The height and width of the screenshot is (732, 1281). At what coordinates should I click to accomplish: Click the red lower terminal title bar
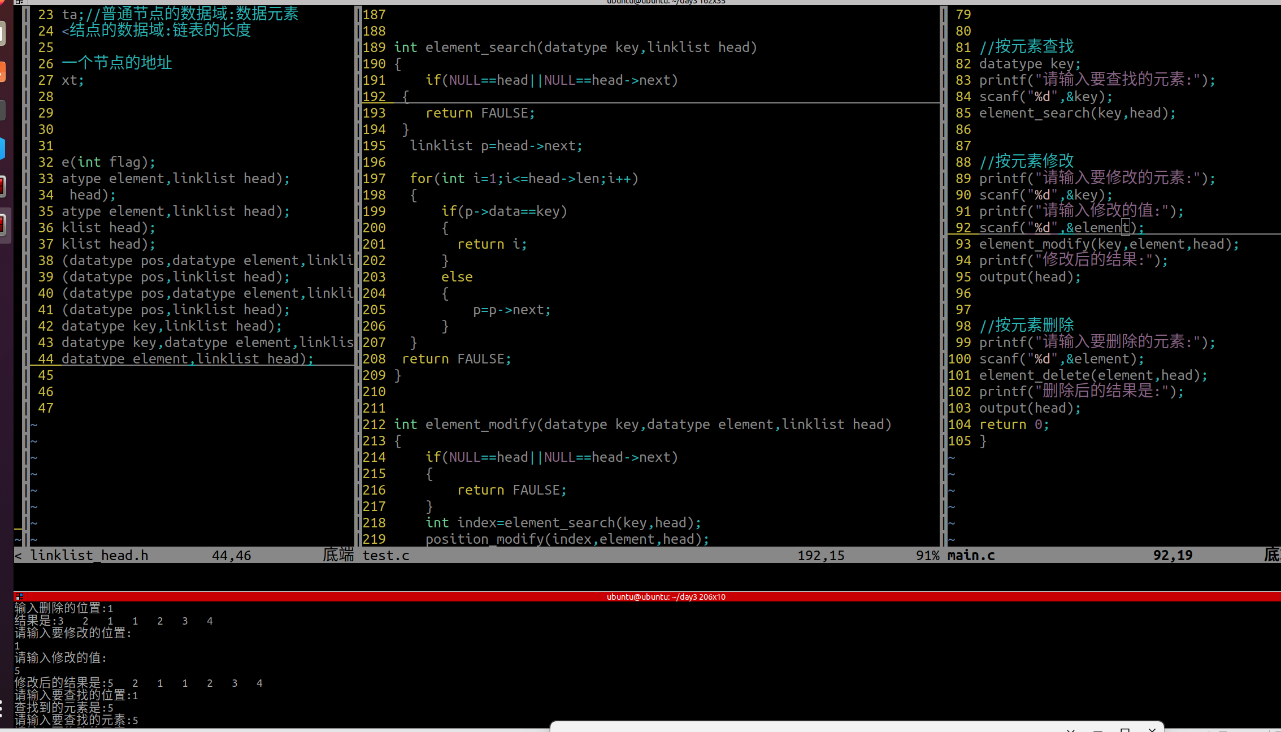point(666,596)
